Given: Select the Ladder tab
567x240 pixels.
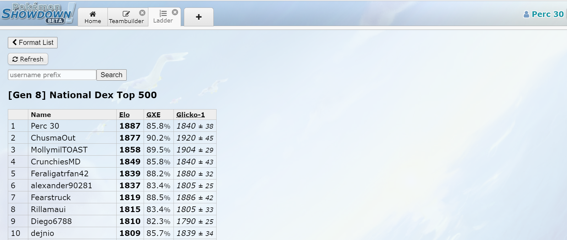Looking at the screenshot, I should point(163,17).
